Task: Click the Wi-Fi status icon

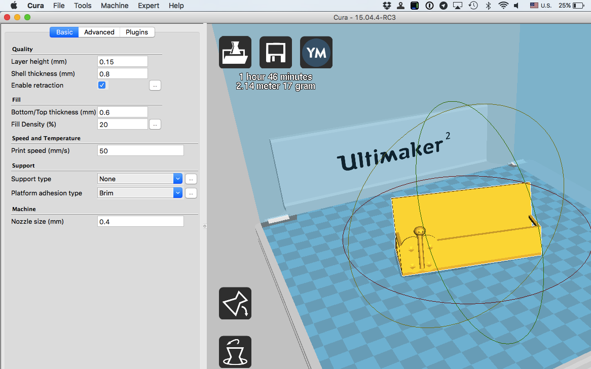Action: [x=503, y=6]
